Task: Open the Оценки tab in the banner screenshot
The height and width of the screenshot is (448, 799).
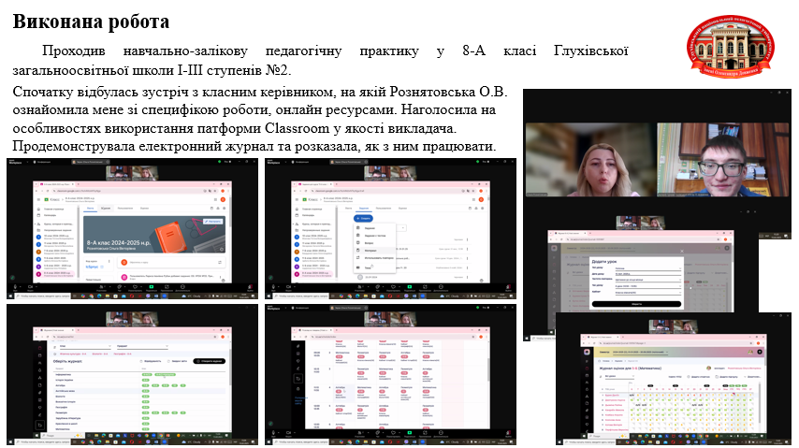Action: 144,209
